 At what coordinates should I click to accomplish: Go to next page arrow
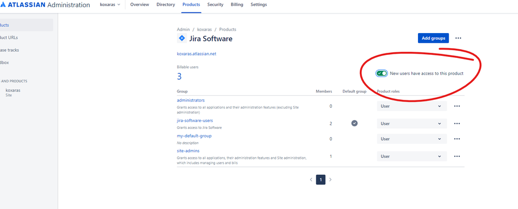click(330, 180)
